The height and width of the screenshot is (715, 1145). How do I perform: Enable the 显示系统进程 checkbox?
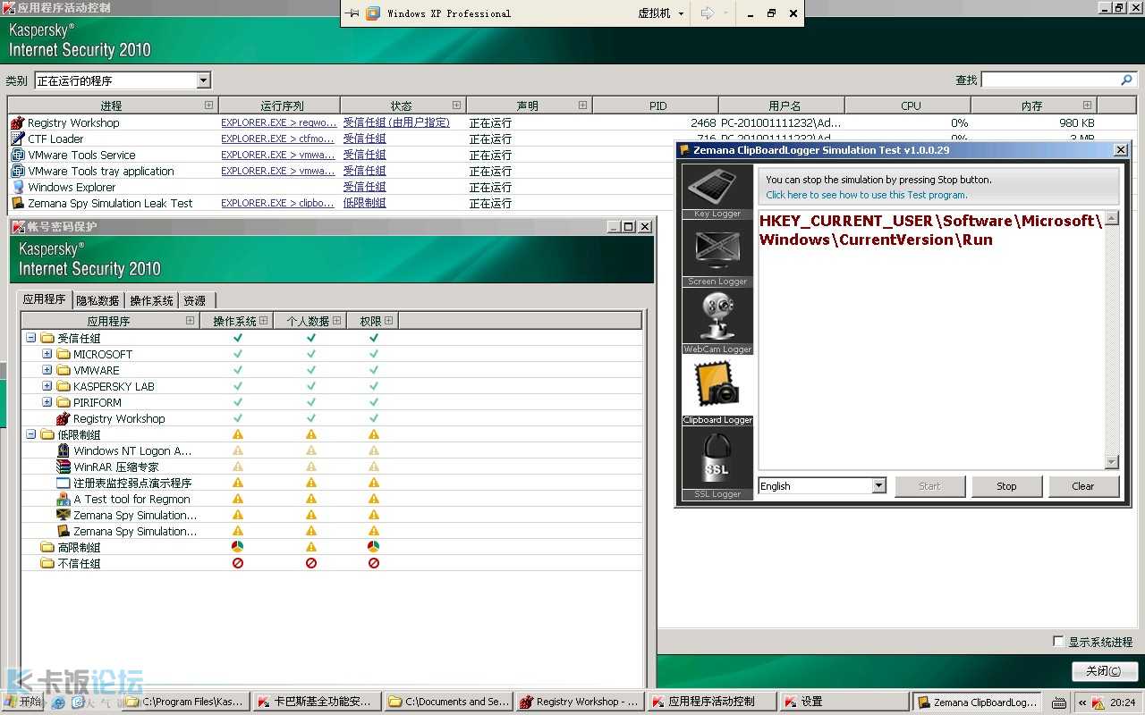coord(1059,642)
